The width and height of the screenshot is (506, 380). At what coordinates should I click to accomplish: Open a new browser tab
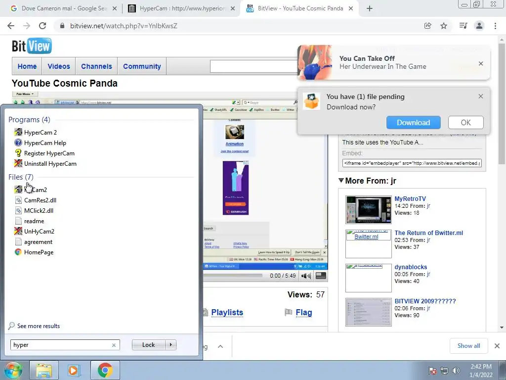pos(370,8)
